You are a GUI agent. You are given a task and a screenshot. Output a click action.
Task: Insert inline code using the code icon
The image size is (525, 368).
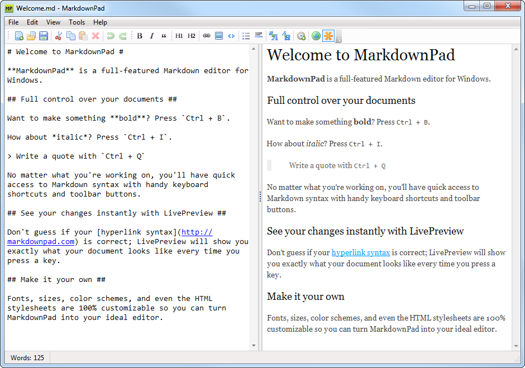click(x=231, y=36)
